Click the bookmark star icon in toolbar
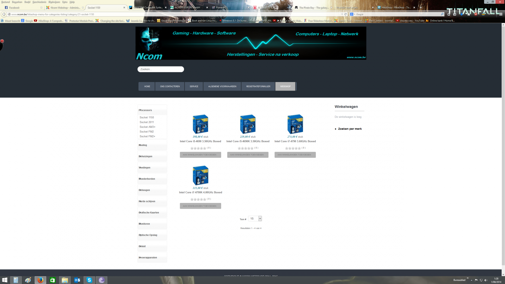This screenshot has width=505, height=284. click(x=449, y=14)
